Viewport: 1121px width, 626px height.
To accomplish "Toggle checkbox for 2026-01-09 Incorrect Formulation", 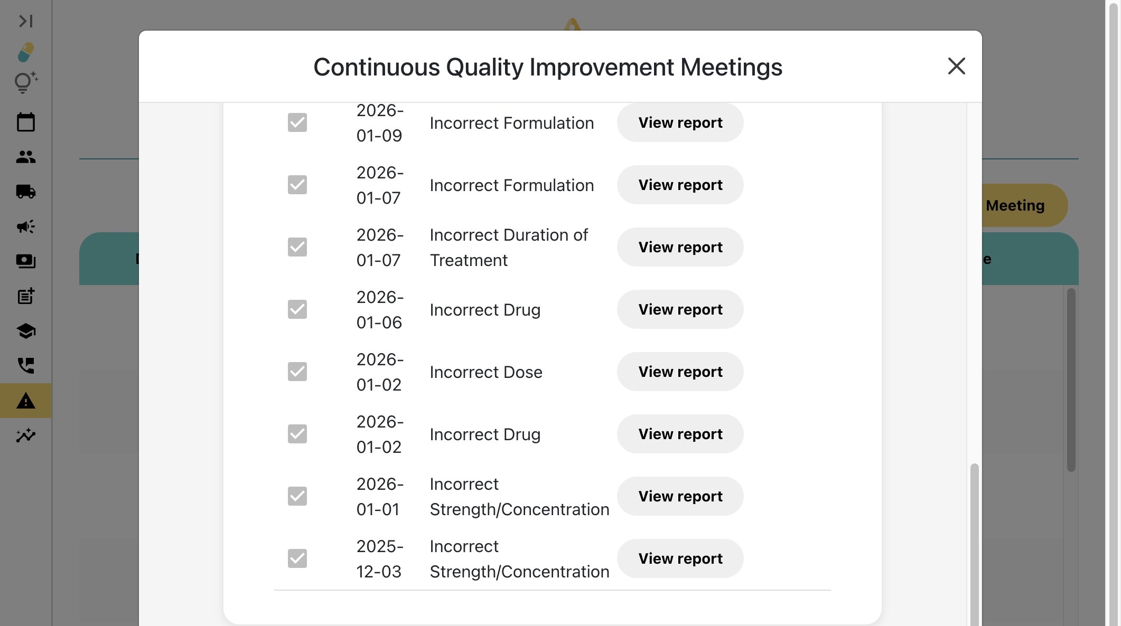I will tap(297, 122).
